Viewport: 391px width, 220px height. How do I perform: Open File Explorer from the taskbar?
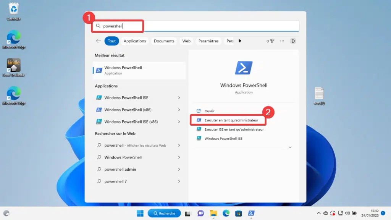click(x=213, y=213)
